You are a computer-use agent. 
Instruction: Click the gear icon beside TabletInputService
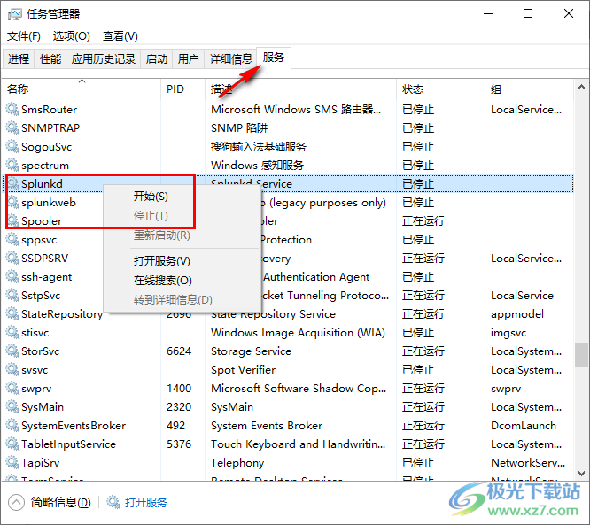point(12,444)
